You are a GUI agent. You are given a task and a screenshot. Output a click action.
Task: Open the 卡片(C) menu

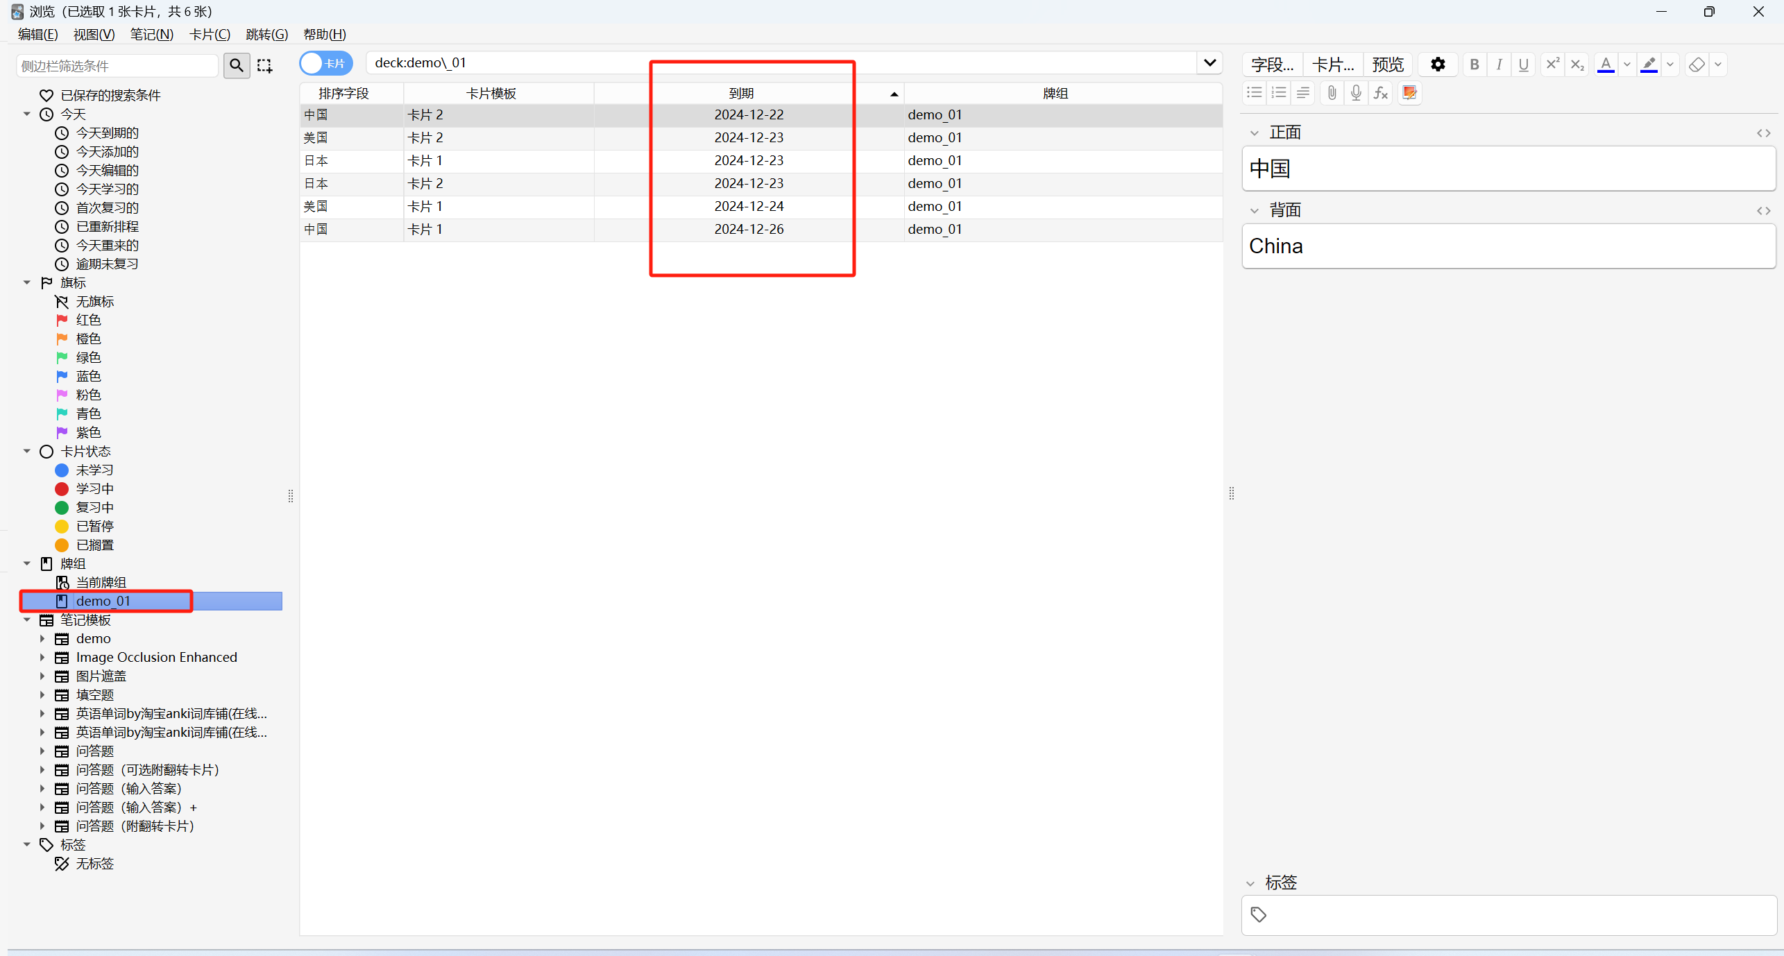(x=210, y=34)
